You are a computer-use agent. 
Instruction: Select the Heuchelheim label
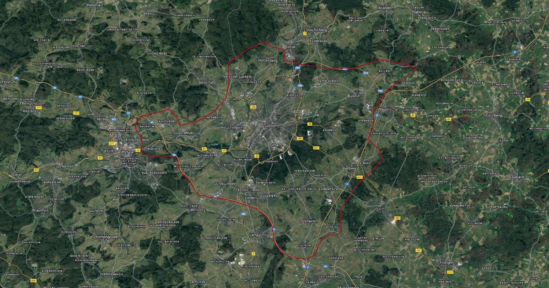click(x=232, y=128)
